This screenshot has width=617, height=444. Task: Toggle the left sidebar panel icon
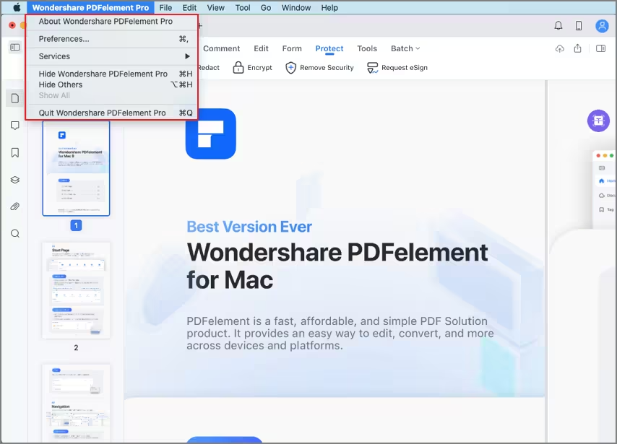pos(15,47)
